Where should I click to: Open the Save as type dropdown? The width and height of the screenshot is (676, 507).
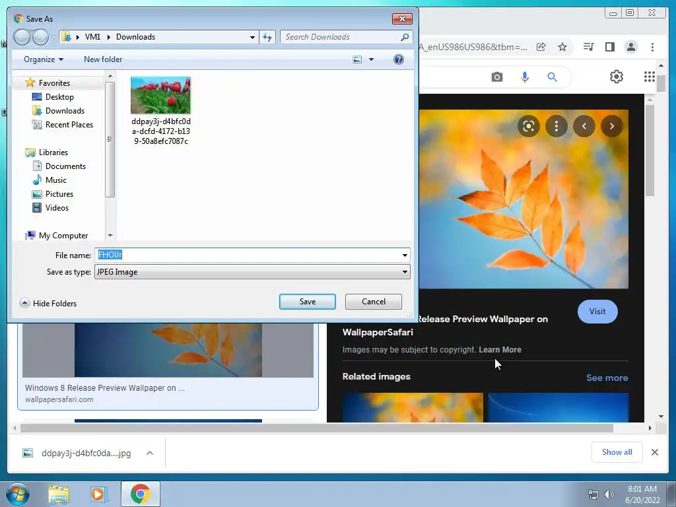coord(252,272)
